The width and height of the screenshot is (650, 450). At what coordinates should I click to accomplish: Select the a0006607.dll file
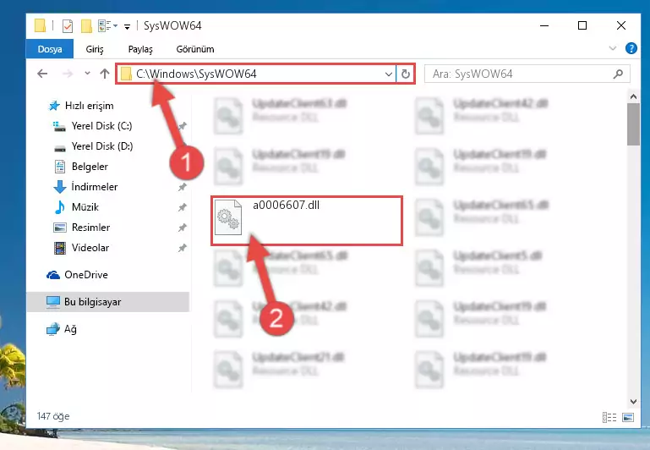tap(306, 221)
